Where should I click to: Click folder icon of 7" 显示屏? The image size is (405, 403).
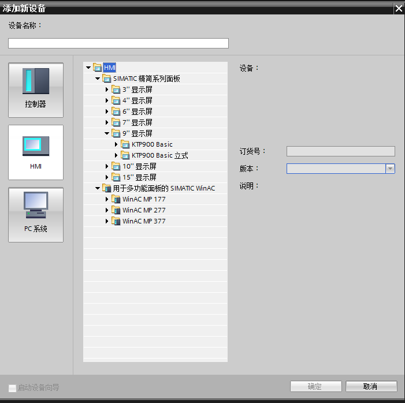tap(116, 122)
